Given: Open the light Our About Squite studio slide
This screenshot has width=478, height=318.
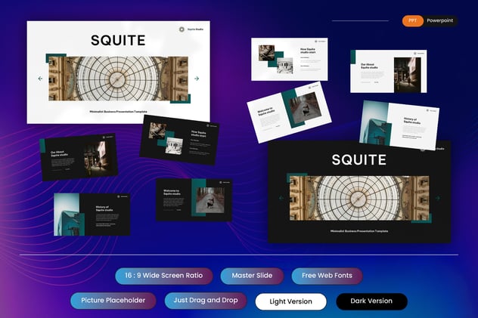Looking at the screenshot, I should (x=389, y=71).
